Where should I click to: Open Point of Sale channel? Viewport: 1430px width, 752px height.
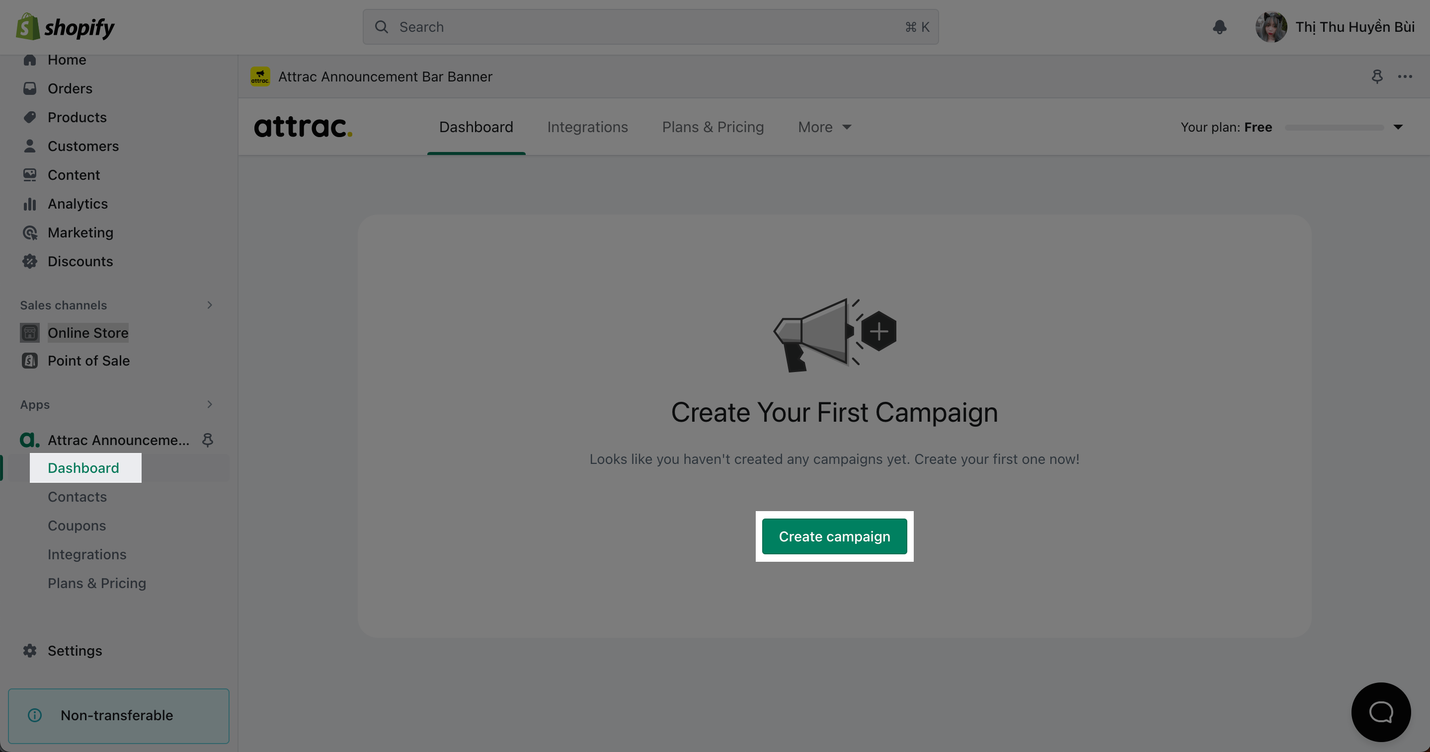click(x=89, y=361)
